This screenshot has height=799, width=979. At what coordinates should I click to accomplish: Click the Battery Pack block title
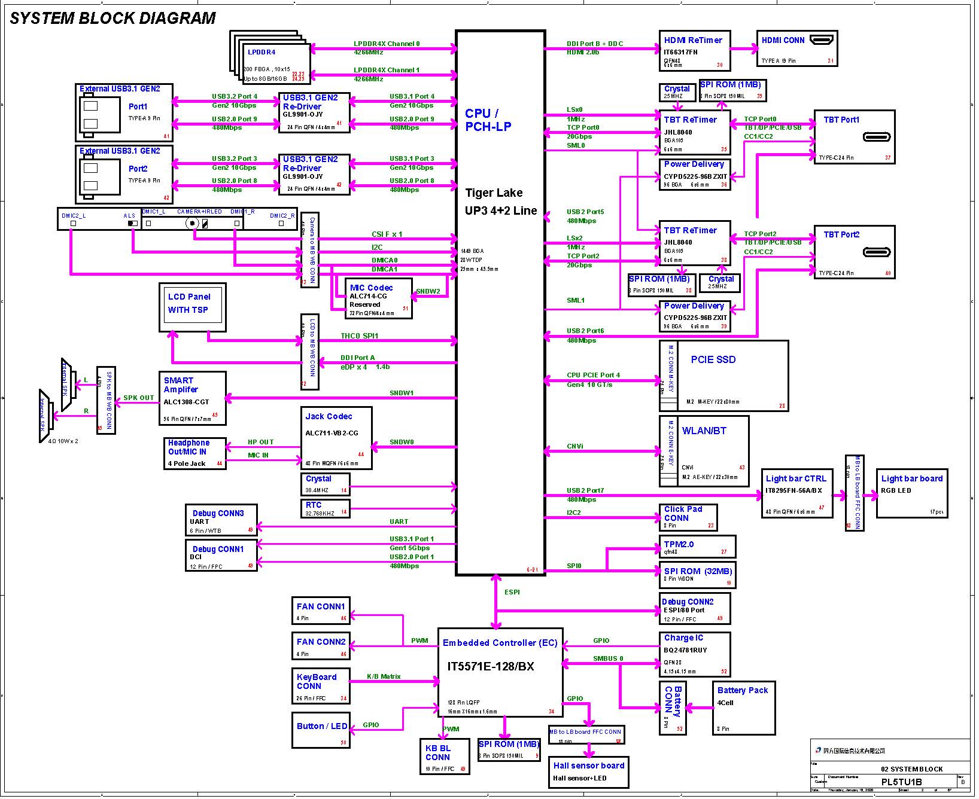(743, 690)
